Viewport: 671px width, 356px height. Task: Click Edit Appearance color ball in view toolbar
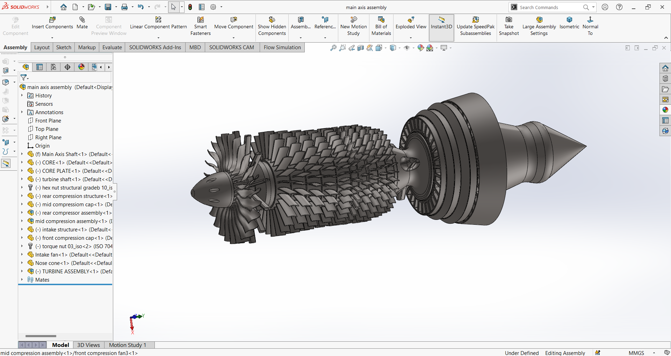(x=421, y=48)
